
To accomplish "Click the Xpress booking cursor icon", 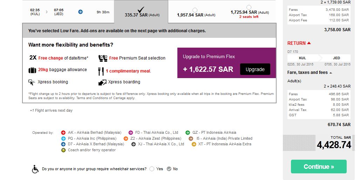I will click(x=32, y=82).
